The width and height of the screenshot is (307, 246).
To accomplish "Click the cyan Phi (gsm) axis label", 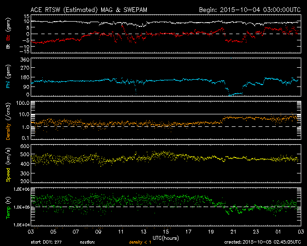I will click(x=8, y=76).
